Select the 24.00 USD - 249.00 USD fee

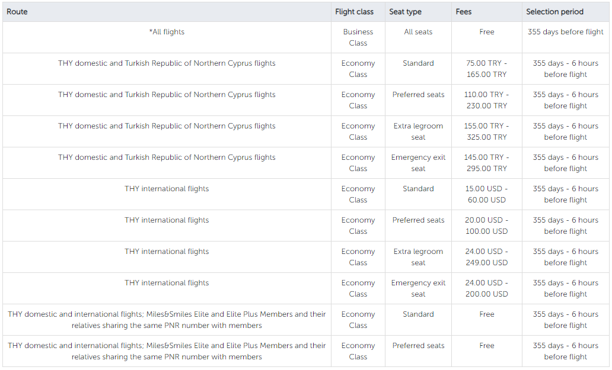pyautogui.click(x=486, y=257)
